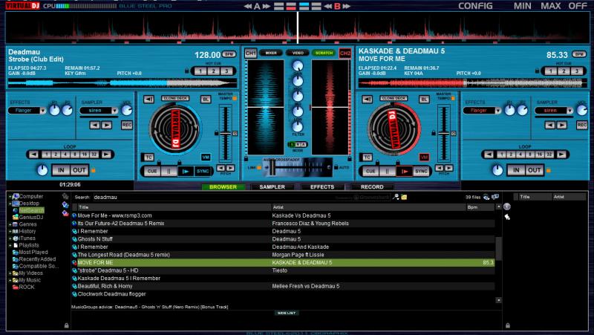Click the left deck reverse-play icon
Screen dimensions: 594x335
148,100
